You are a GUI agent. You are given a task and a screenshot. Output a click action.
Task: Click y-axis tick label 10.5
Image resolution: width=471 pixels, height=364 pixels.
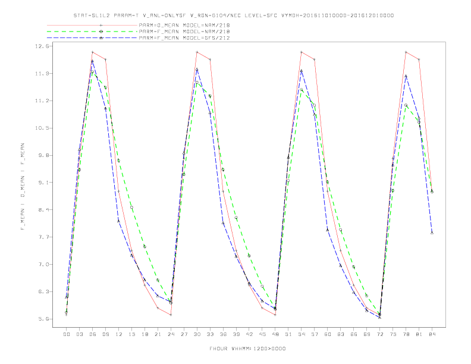coord(42,128)
